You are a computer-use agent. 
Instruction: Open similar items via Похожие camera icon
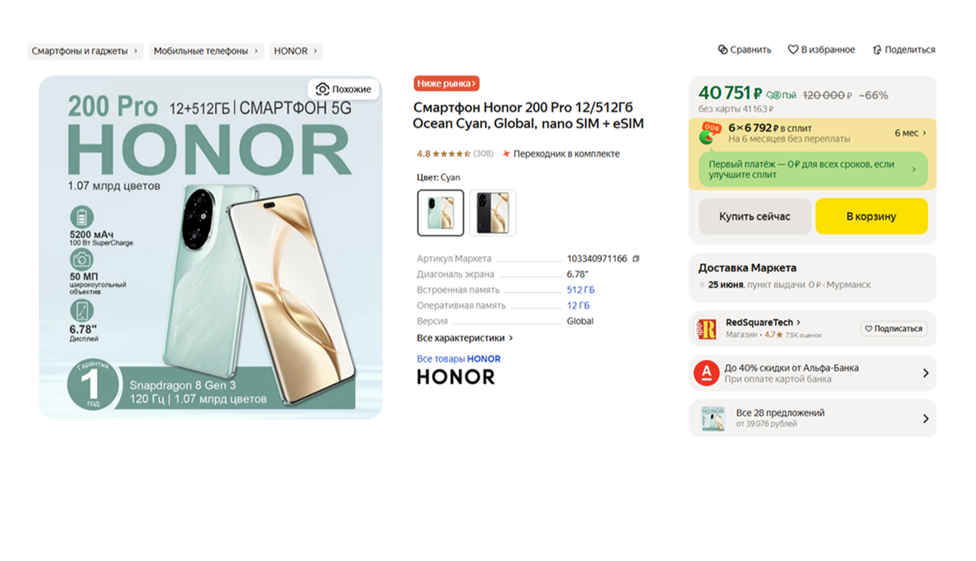[322, 89]
